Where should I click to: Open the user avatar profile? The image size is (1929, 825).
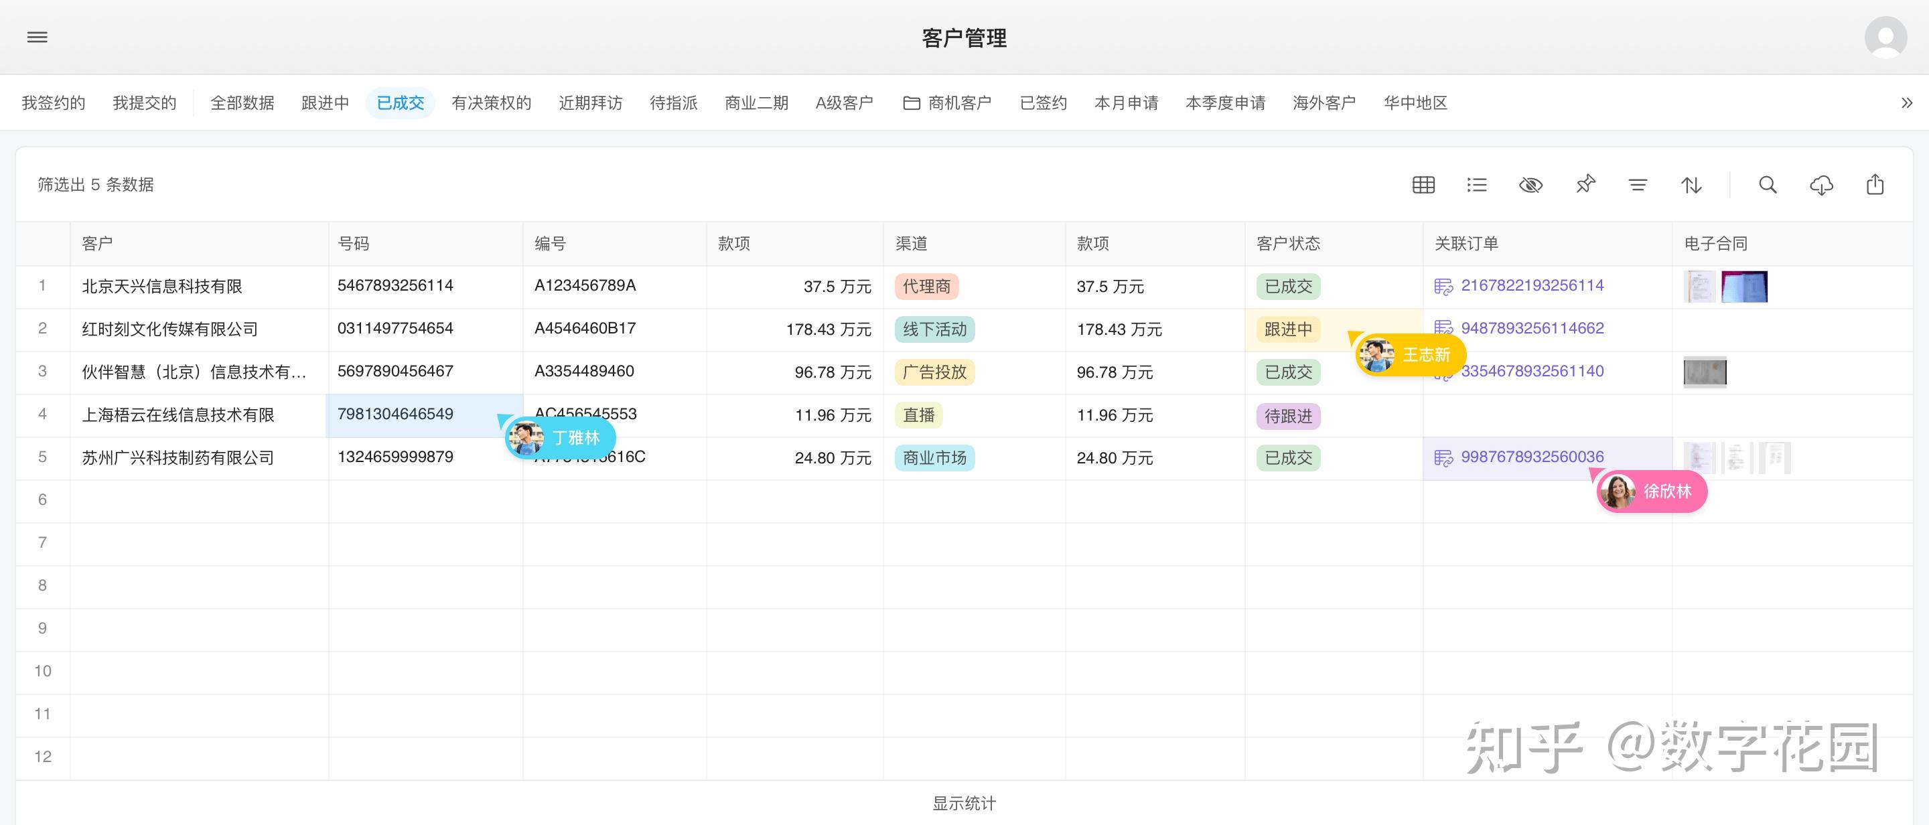tap(1885, 37)
